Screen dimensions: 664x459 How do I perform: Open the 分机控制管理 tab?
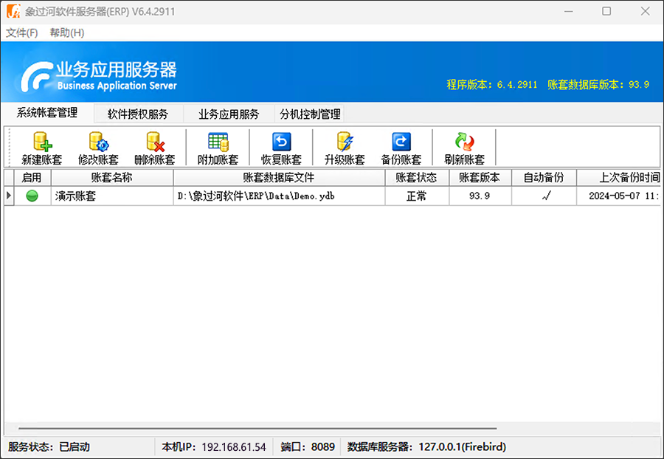coord(310,114)
